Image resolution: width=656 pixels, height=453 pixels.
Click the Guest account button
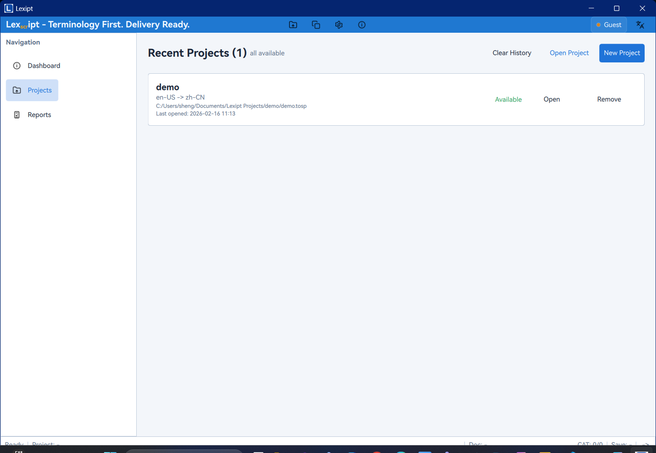pos(609,25)
